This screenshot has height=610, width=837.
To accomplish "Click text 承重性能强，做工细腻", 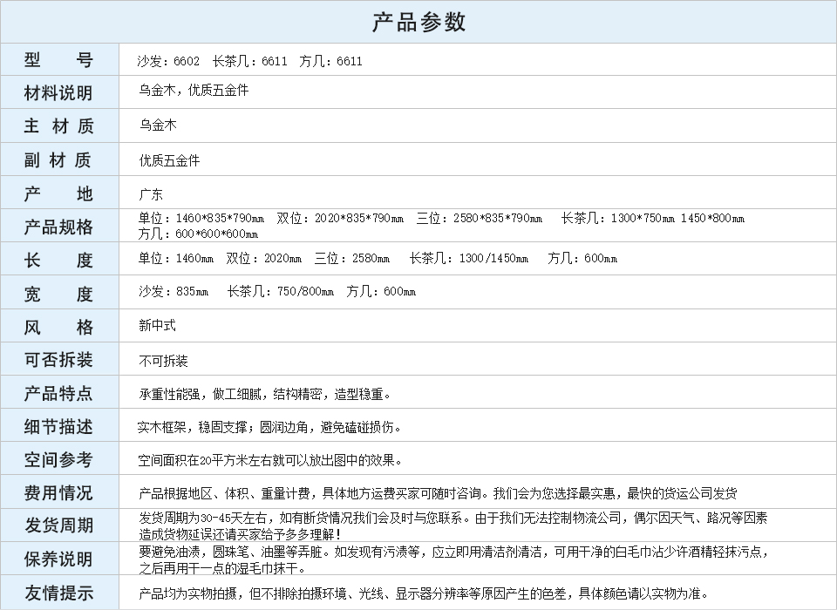I will coord(201,394).
